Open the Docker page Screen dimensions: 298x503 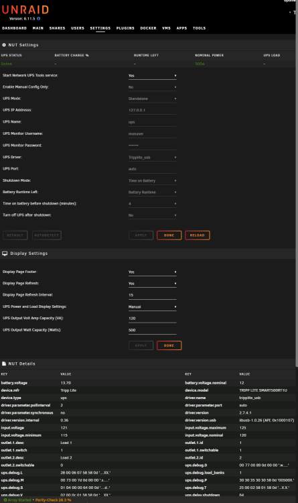[149, 28]
